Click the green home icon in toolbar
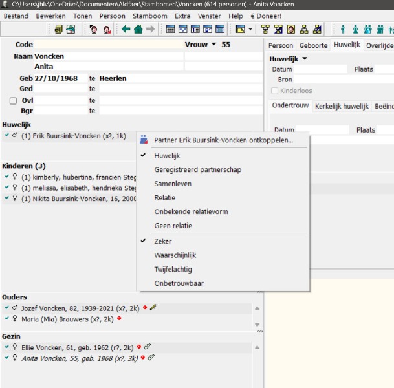 138,29
